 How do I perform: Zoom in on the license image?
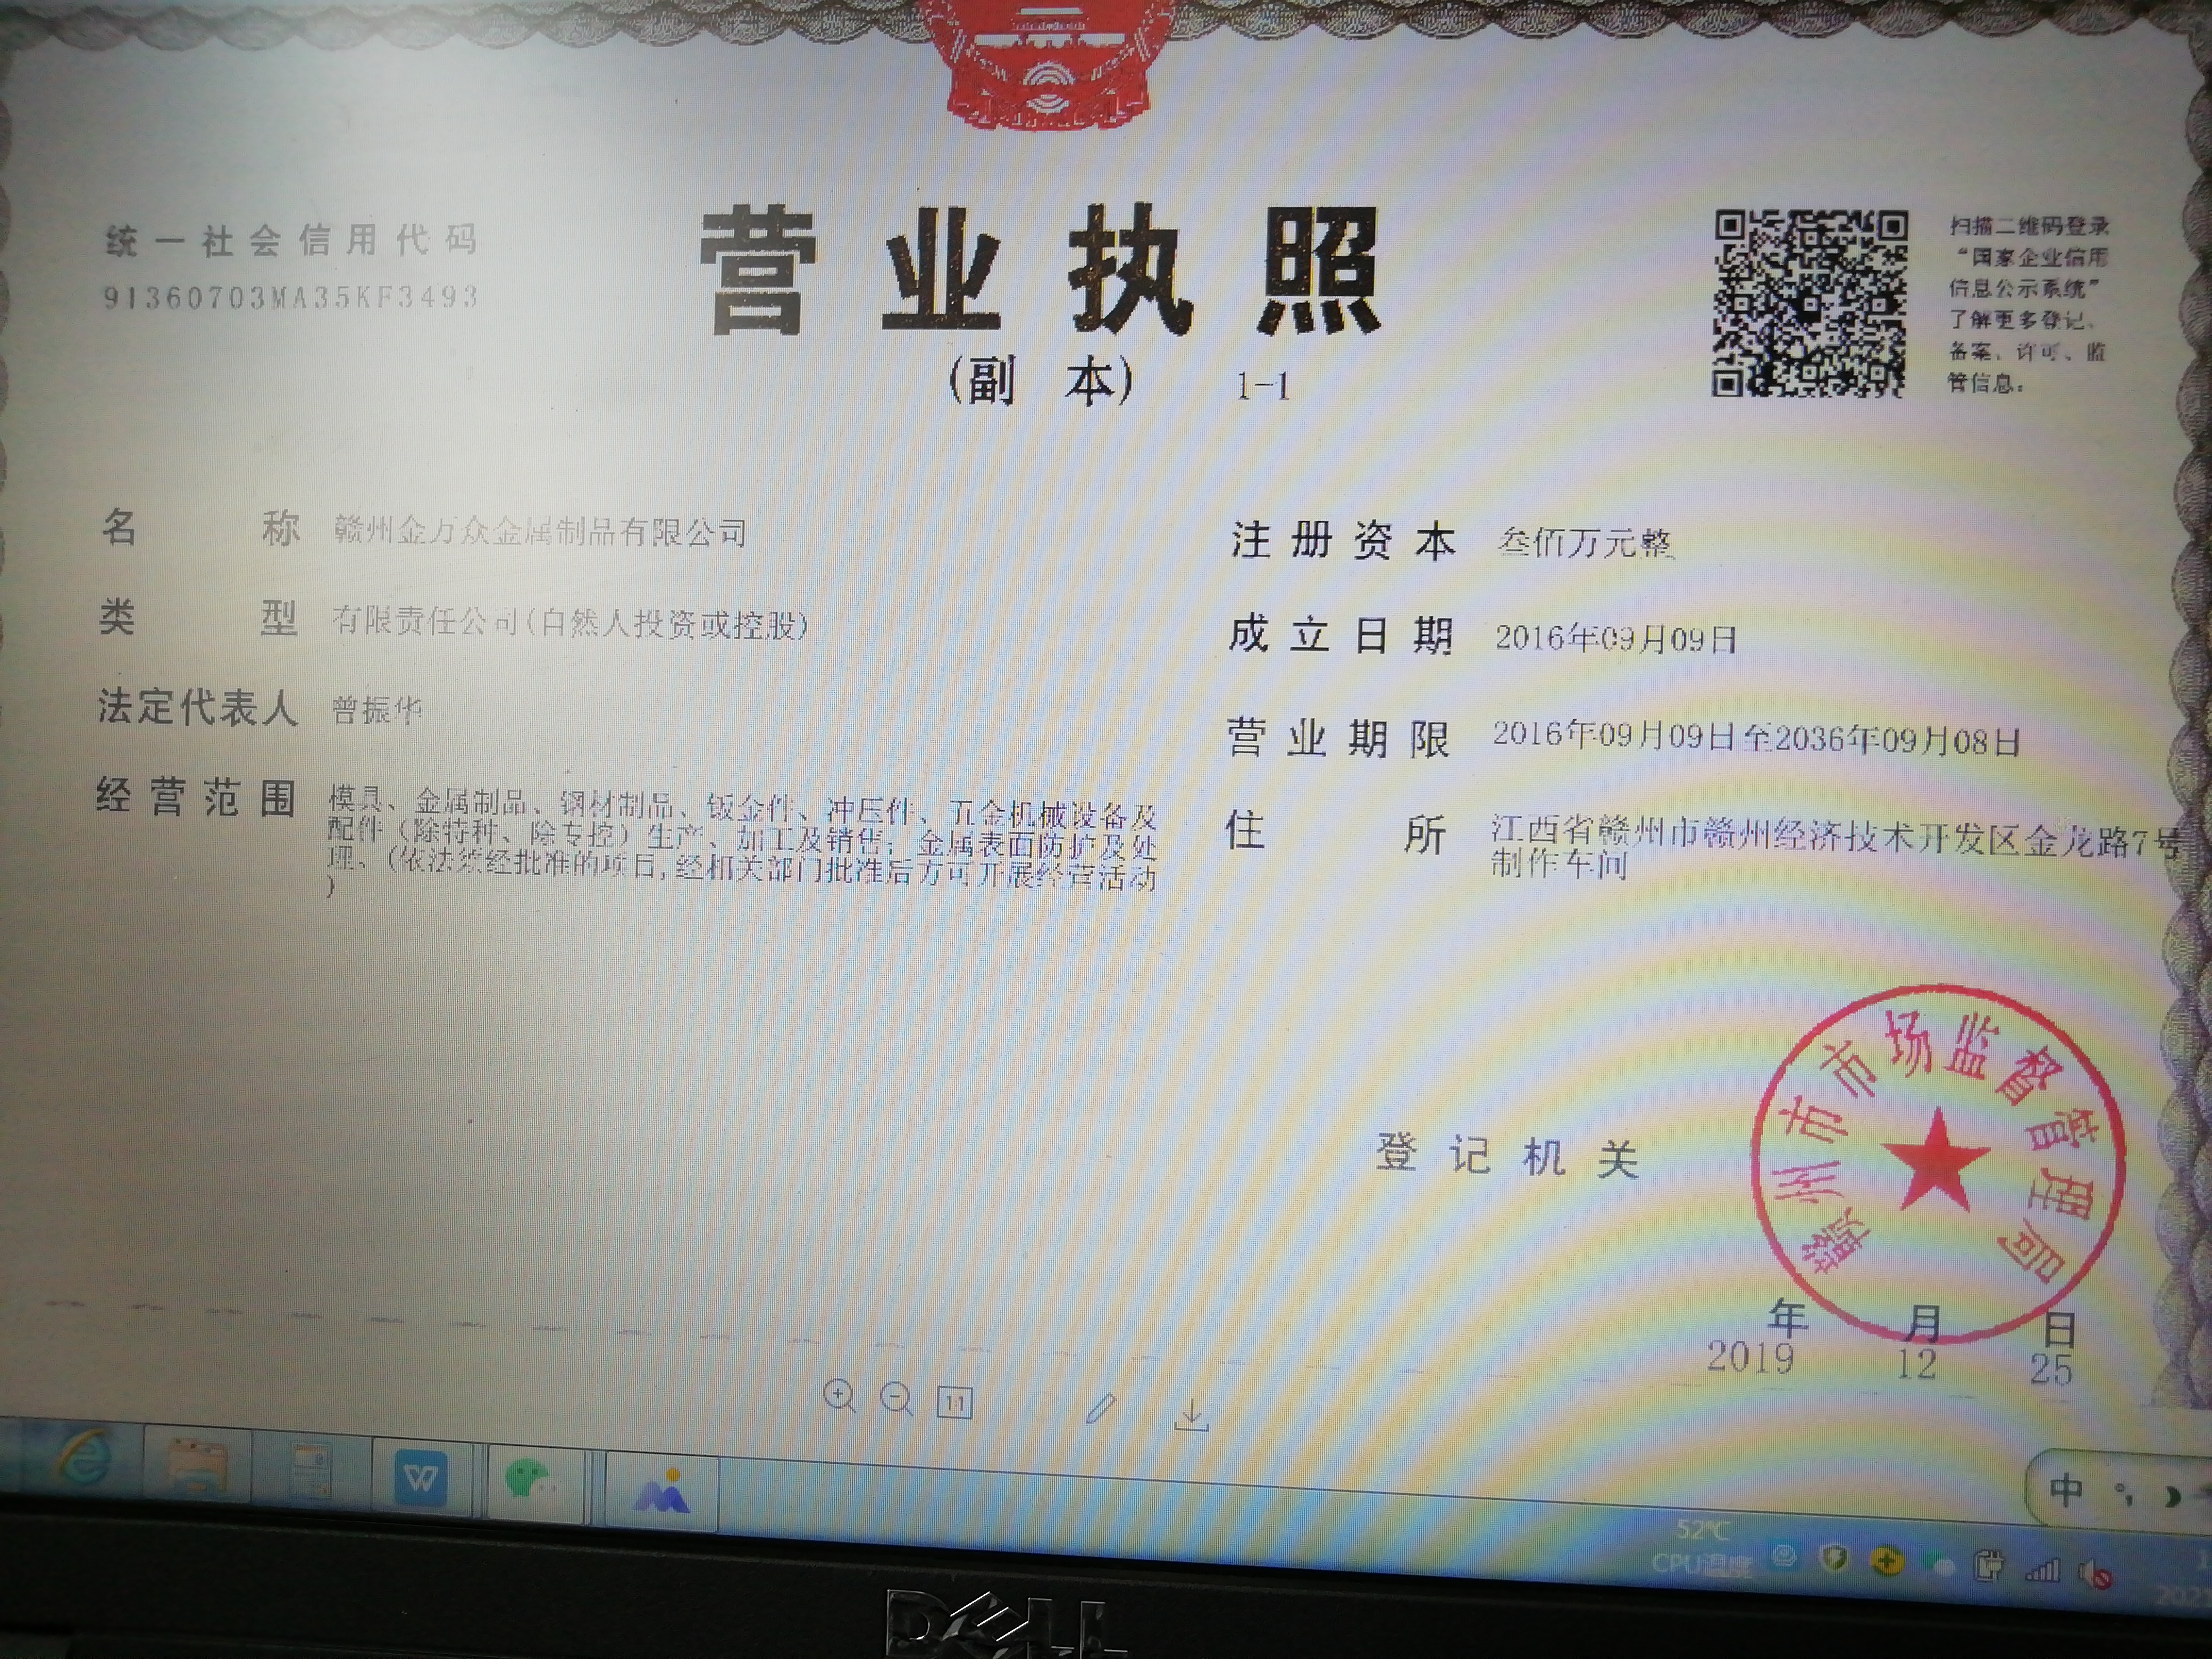tap(839, 1396)
